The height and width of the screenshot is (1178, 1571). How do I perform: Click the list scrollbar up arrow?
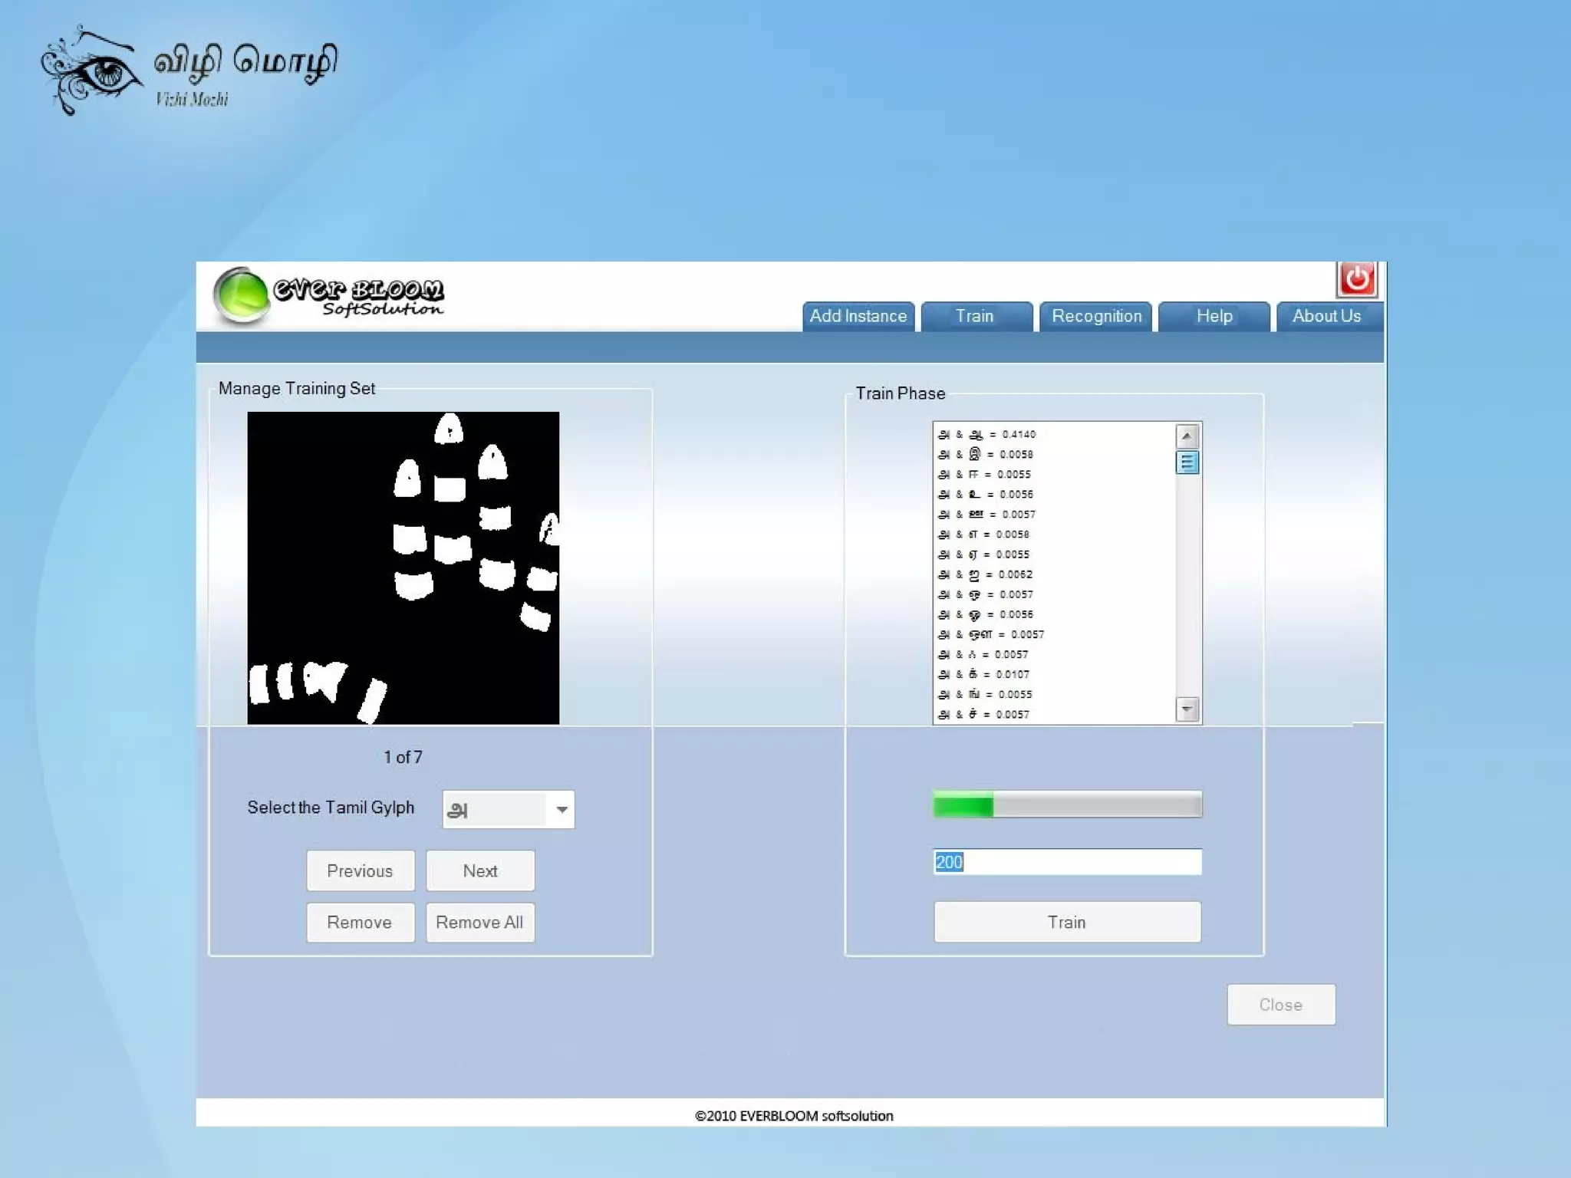[1187, 436]
